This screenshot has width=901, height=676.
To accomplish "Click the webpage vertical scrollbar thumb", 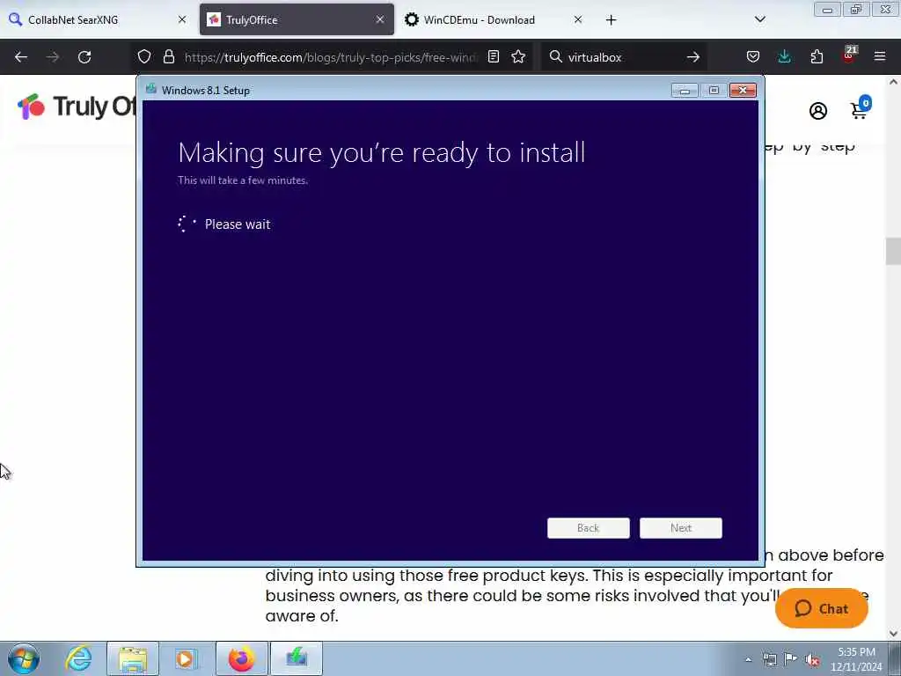I will (x=893, y=251).
